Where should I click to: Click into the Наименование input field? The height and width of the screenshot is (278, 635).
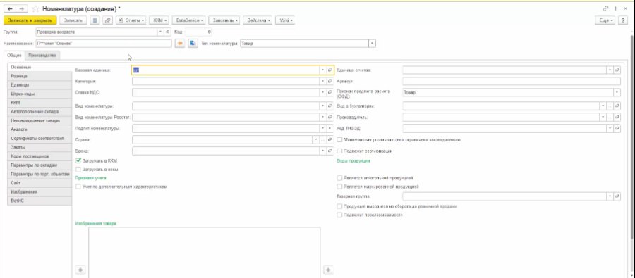103,43
